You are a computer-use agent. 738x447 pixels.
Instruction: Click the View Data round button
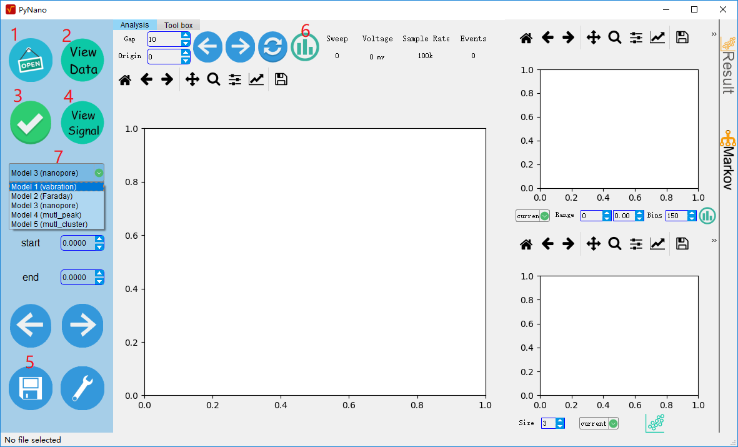83,60
